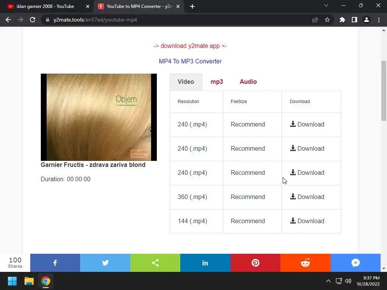Open the Extensions puzzle icon
The height and width of the screenshot is (290, 387).
pyautogui.click(x=342, y=20)
